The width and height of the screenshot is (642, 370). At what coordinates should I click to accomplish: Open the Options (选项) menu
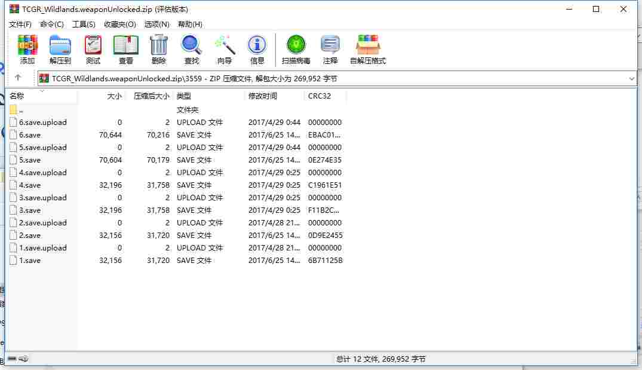157,24
